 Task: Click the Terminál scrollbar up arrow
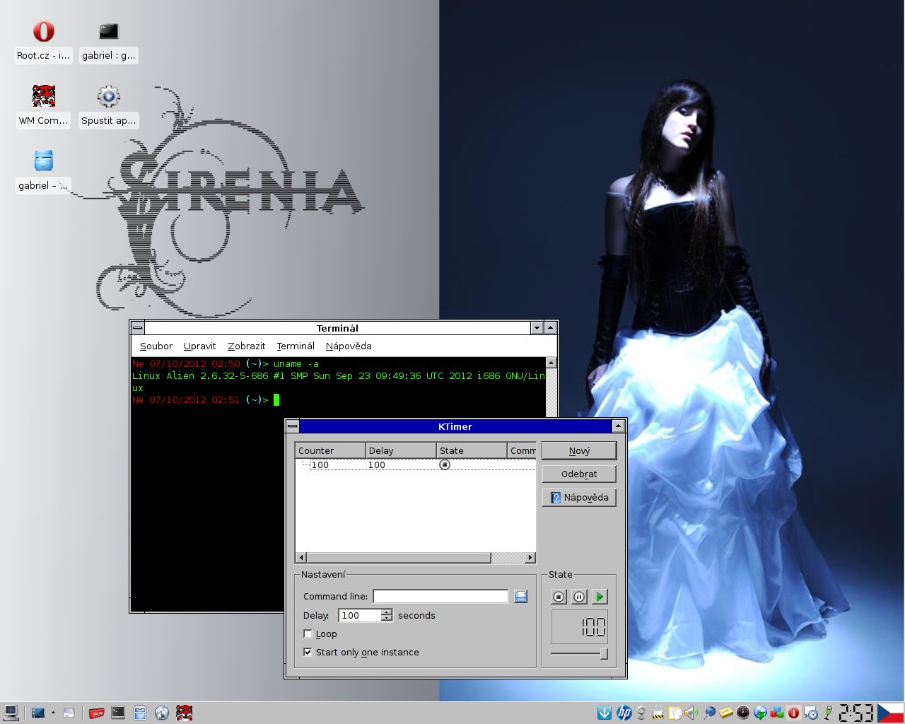click(x=551, y=363)
